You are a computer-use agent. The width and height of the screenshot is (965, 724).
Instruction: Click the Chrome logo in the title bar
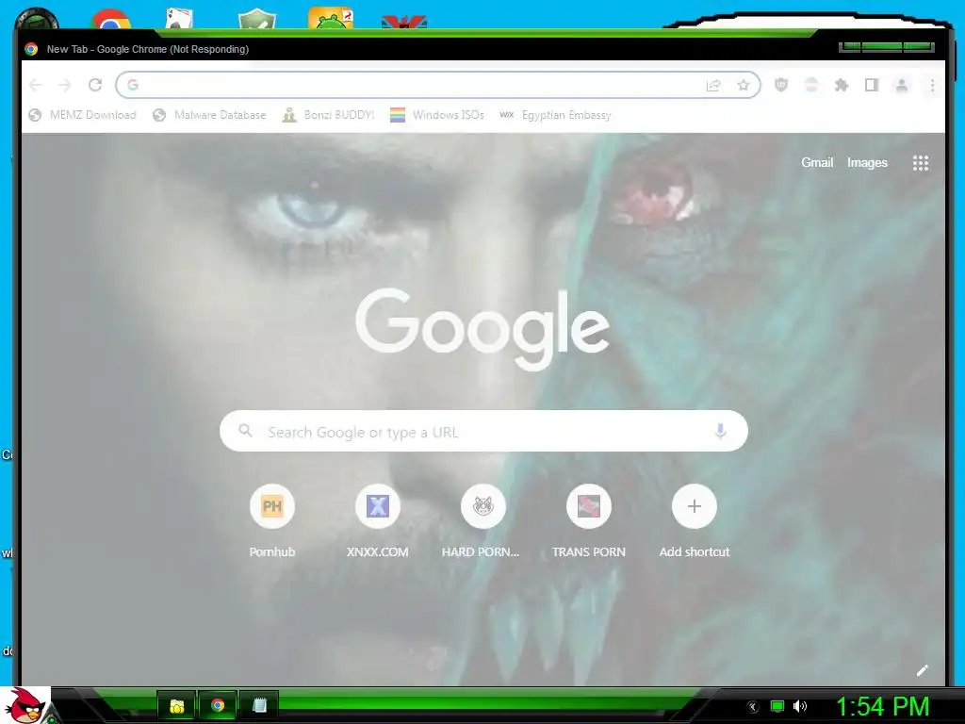pos(31,49)
